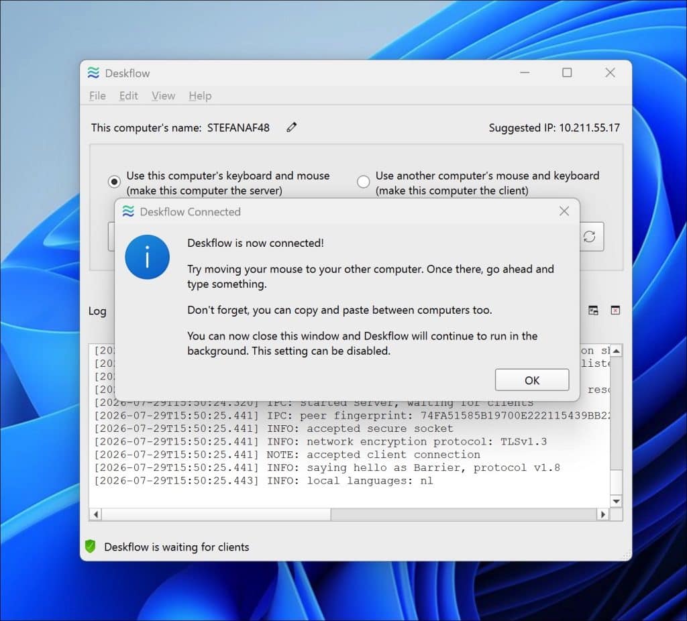The height and width of the screenshot is (621, 687).
Task: Click the pencil icon to edit computer name
Action: pos(291,127)
